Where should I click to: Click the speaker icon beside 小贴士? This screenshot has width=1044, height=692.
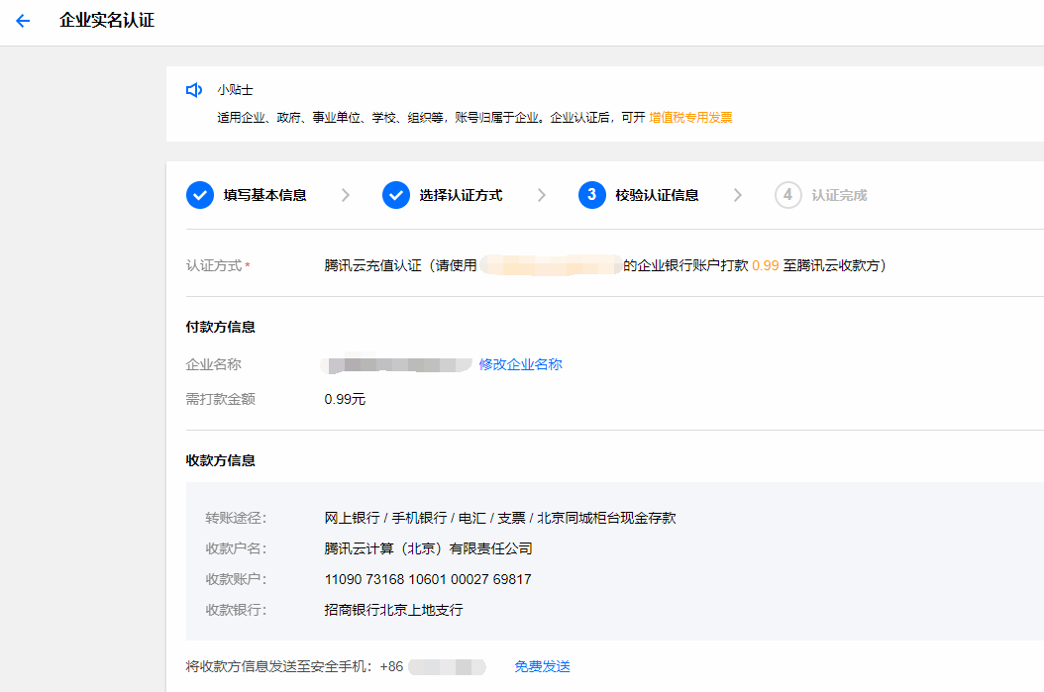[194, 90]
